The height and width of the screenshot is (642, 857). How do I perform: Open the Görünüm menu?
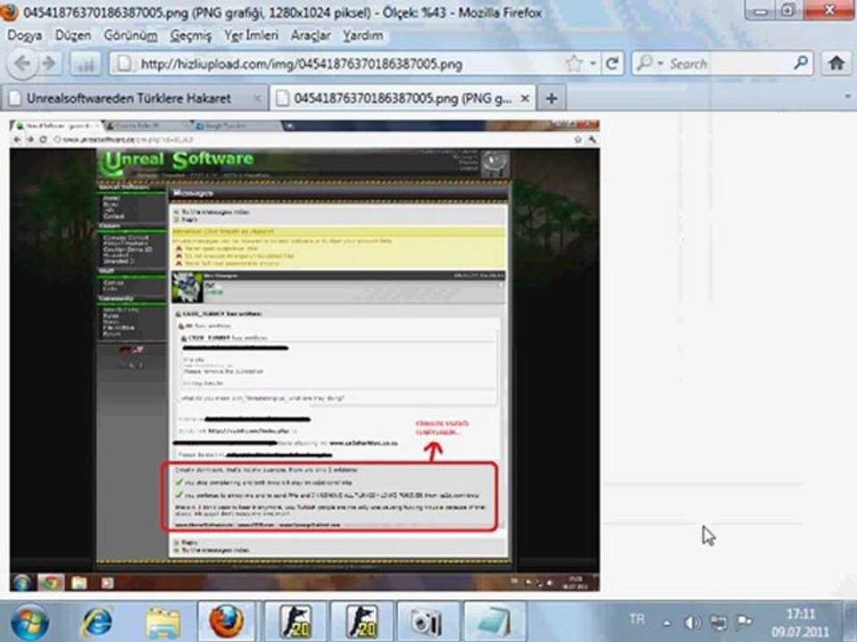pyautogui.click(x=130, y=36)
